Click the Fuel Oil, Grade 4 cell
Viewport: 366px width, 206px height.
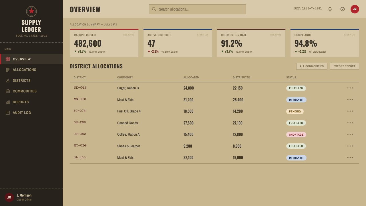click(x=129, y=111)
